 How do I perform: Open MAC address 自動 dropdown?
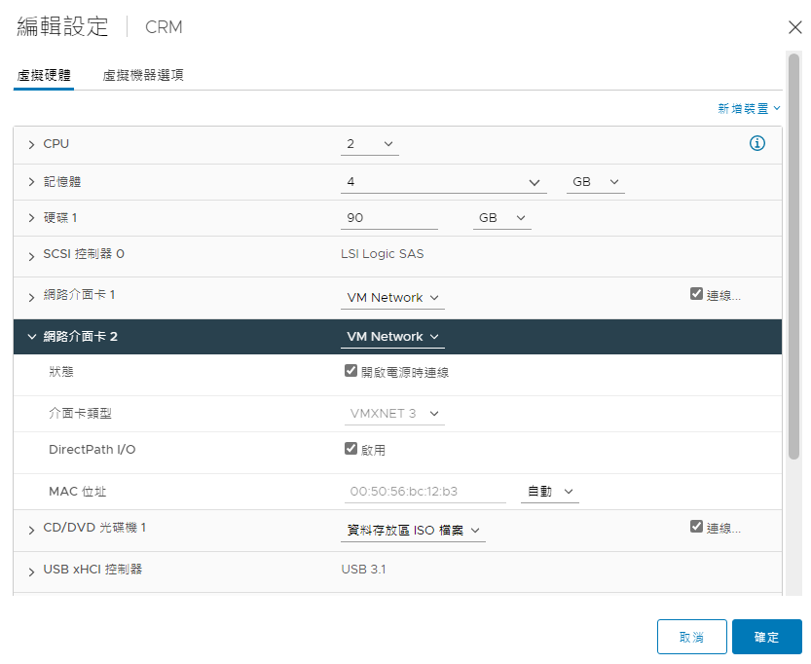pos(550,492)
